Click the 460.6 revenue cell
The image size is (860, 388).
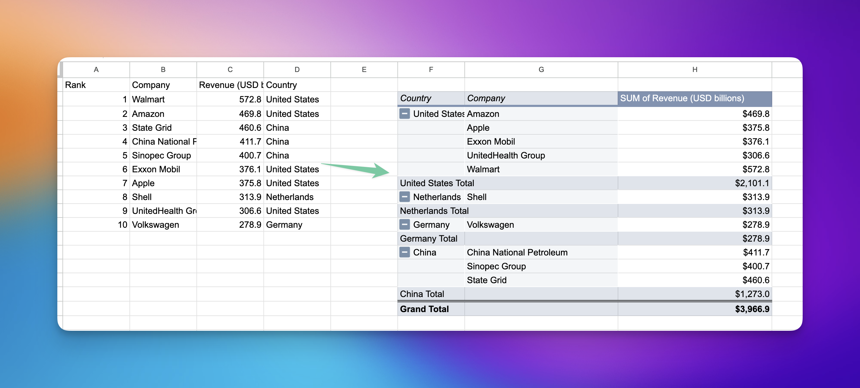[230, 127]
